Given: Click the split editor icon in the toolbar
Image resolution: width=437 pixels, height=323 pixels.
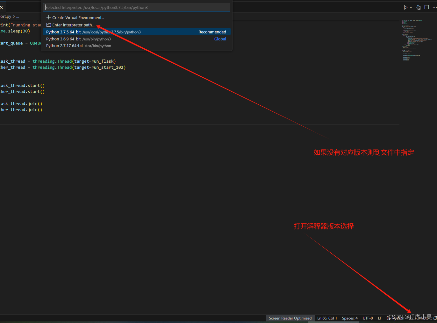Looking at the screenshot, I should [x=426, y=7].
